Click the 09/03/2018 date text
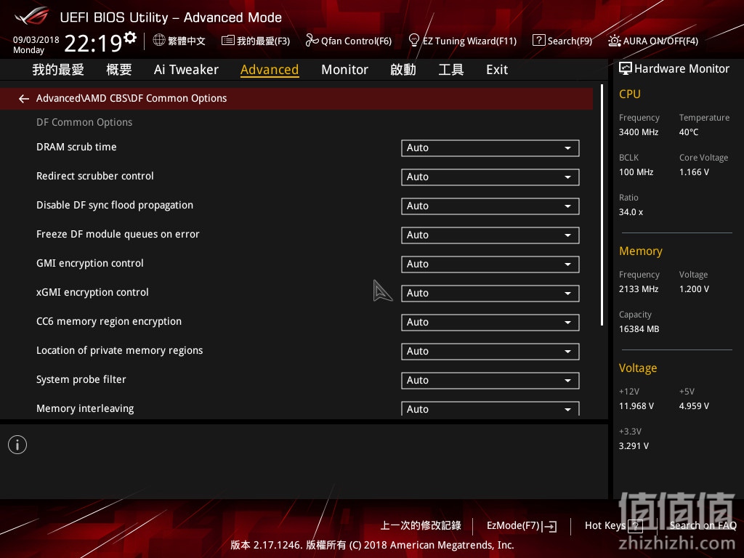 tap(36, 40)
